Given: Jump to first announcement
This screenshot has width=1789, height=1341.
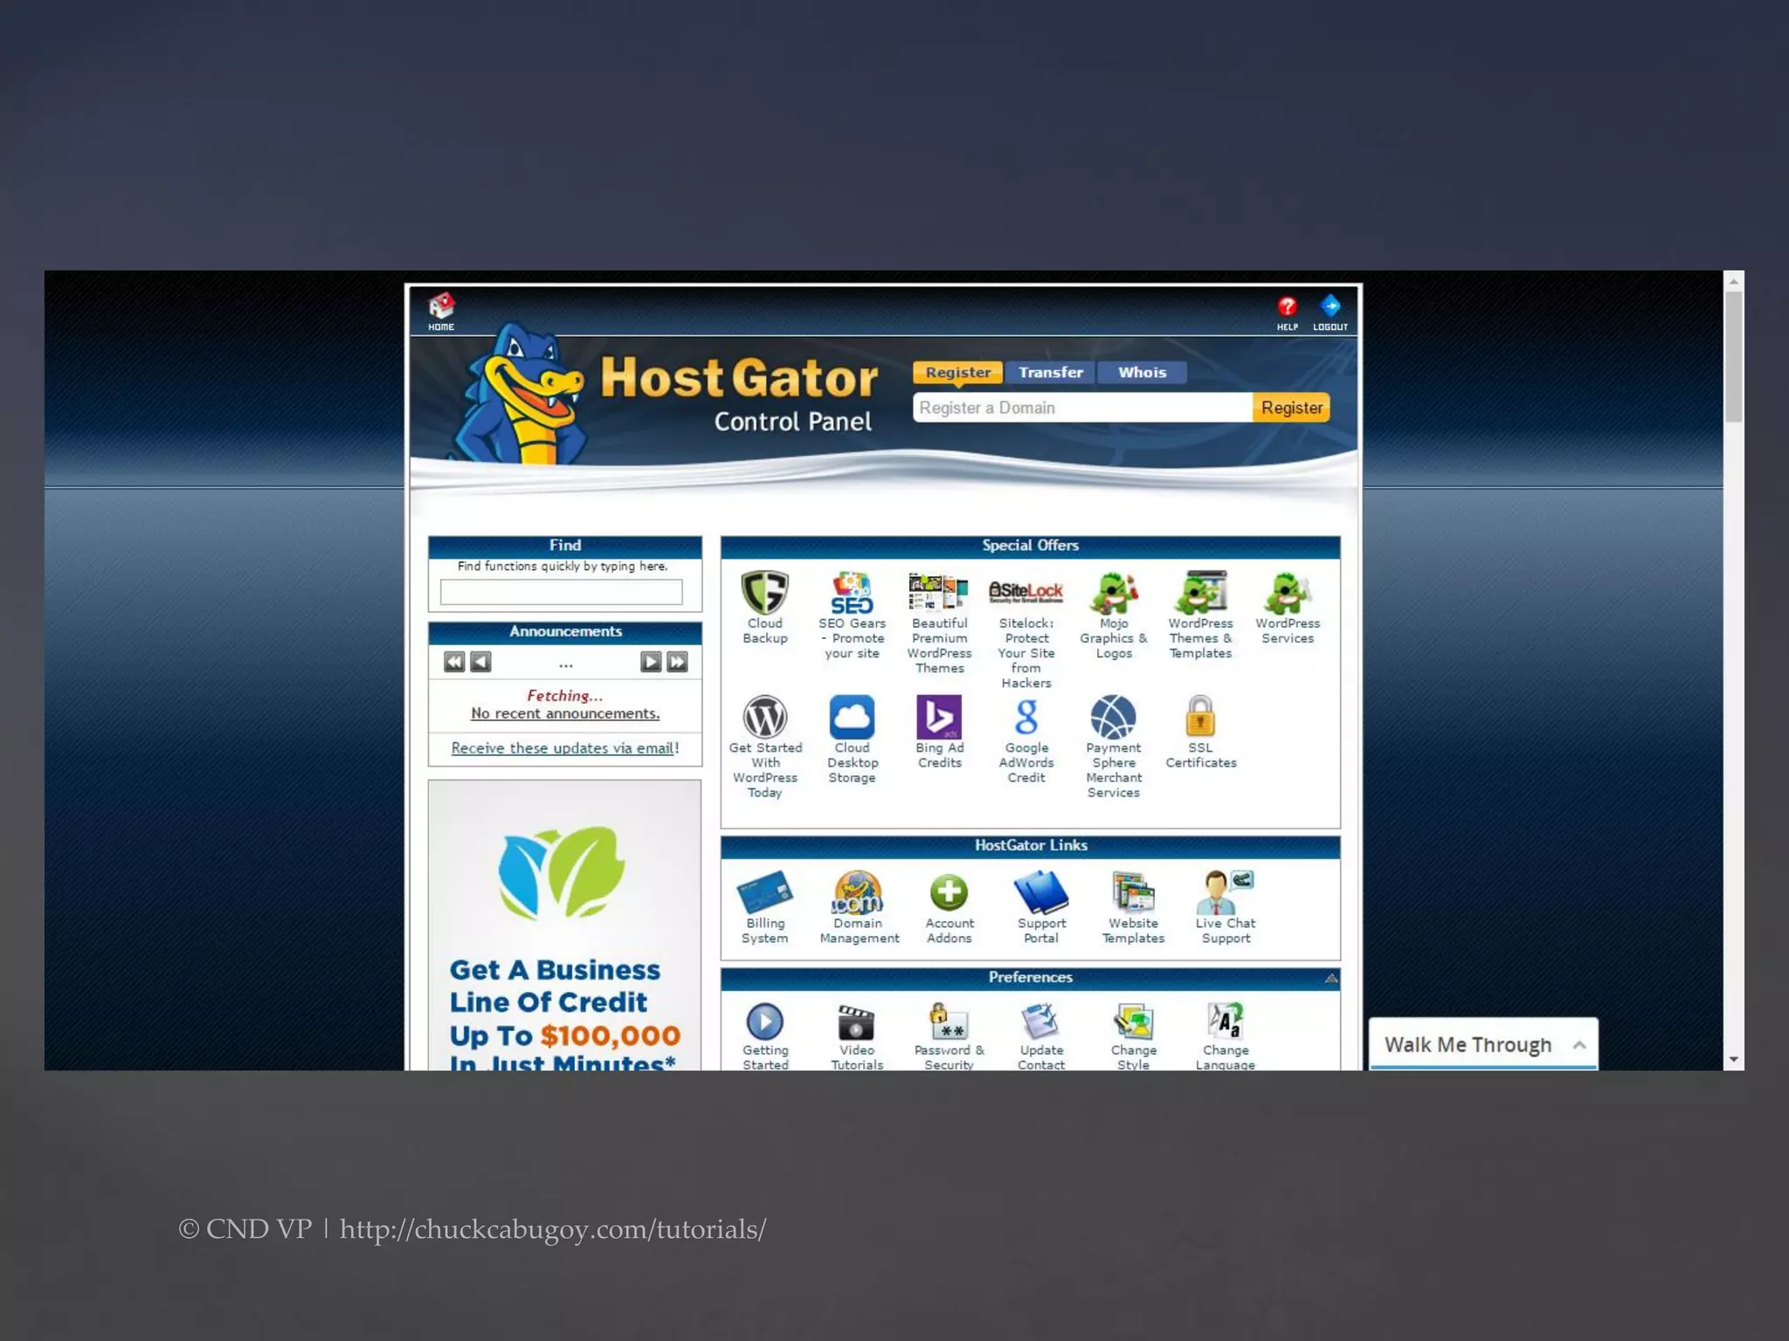Looking at the screenshot, I should click(x=454, y=662).
